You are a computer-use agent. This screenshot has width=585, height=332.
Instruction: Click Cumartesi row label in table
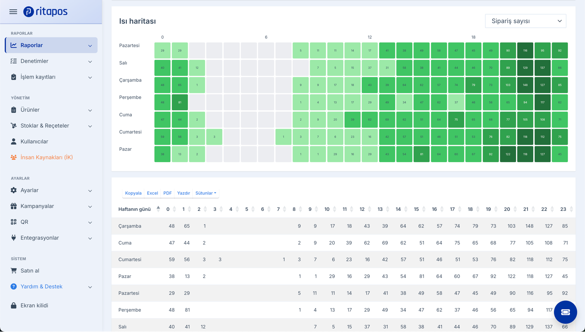pyautogui.click(x=130, y=260)
